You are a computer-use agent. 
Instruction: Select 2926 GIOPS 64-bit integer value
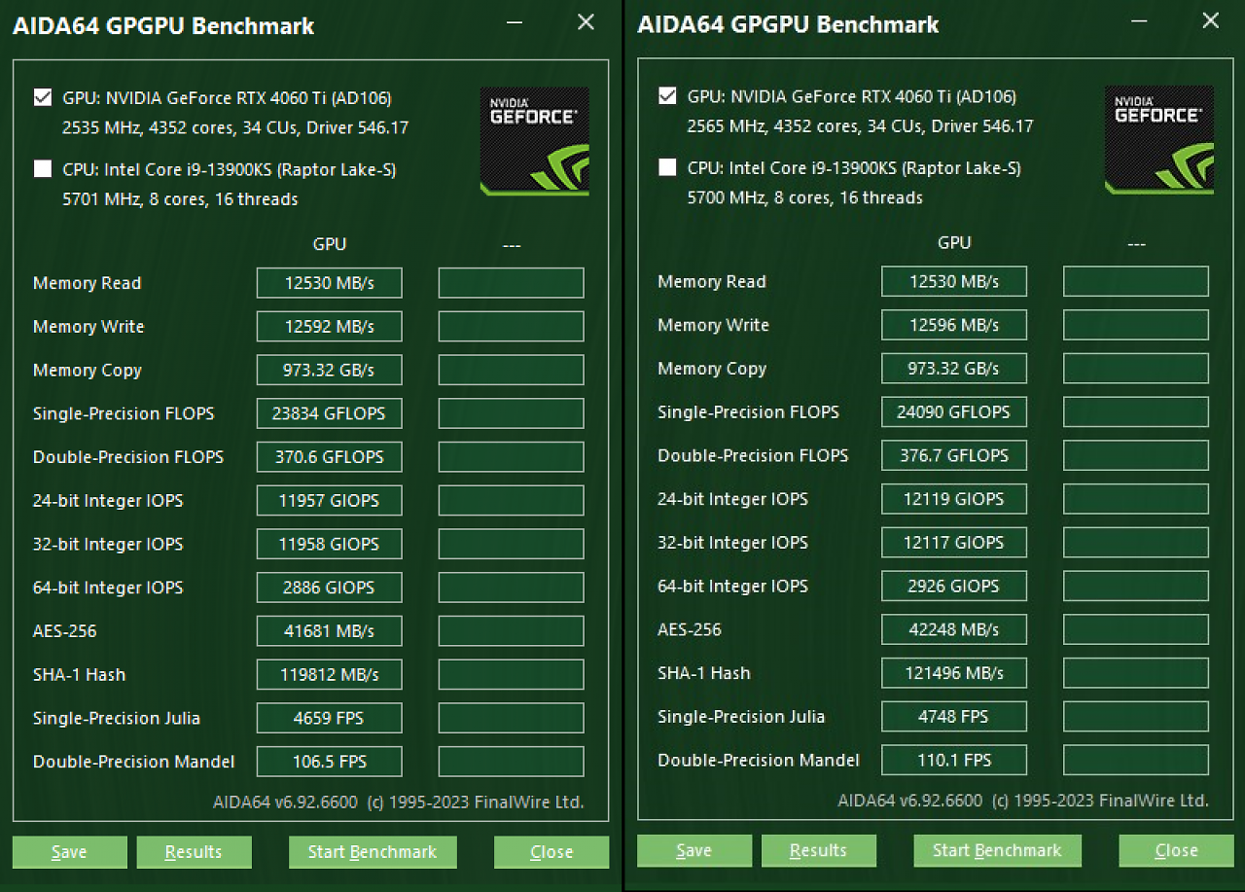click(x=954, y=586)
